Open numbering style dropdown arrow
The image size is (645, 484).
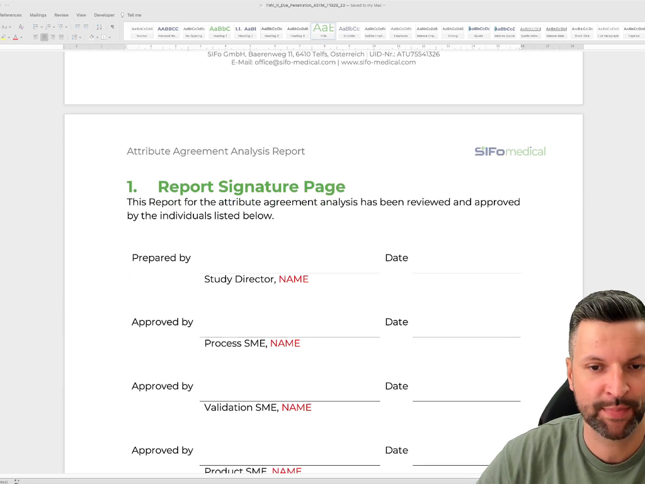click(x=54, y=27)
